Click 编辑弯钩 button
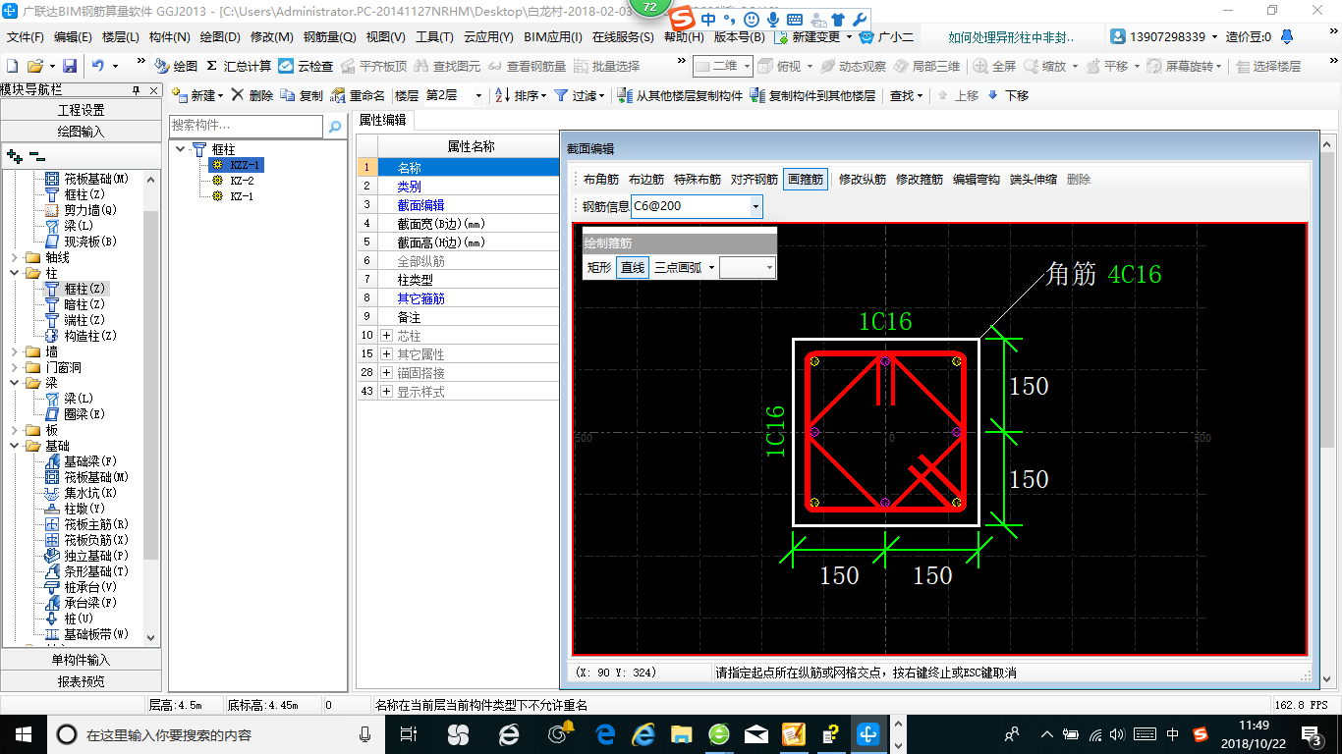 pyautogui.click(x=977, y=180)
